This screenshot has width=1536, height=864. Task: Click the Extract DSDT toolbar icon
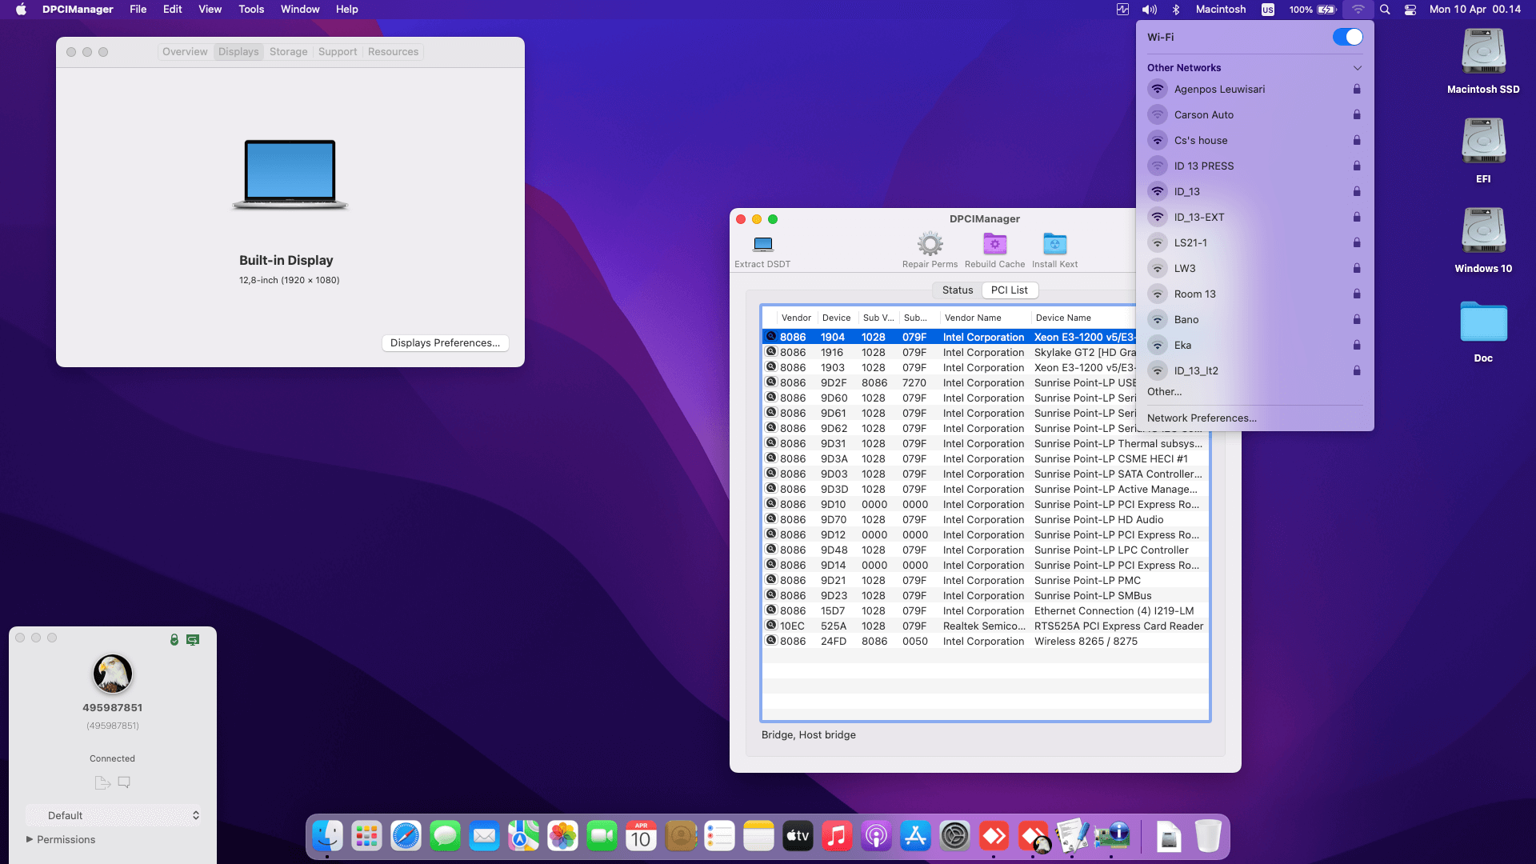click(x=762, y=244)
